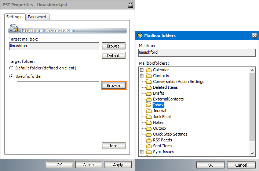
Task: Click the RSS Feeds folder icon
Action: [x=148, y=140]
